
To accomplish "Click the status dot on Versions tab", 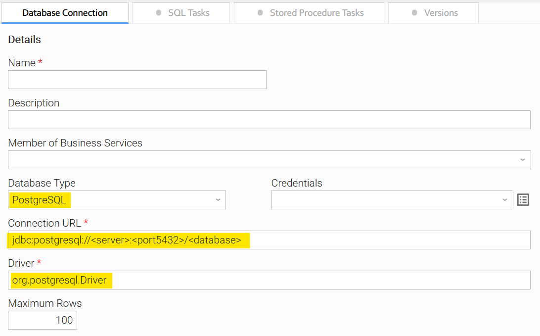I will [414, 13].
